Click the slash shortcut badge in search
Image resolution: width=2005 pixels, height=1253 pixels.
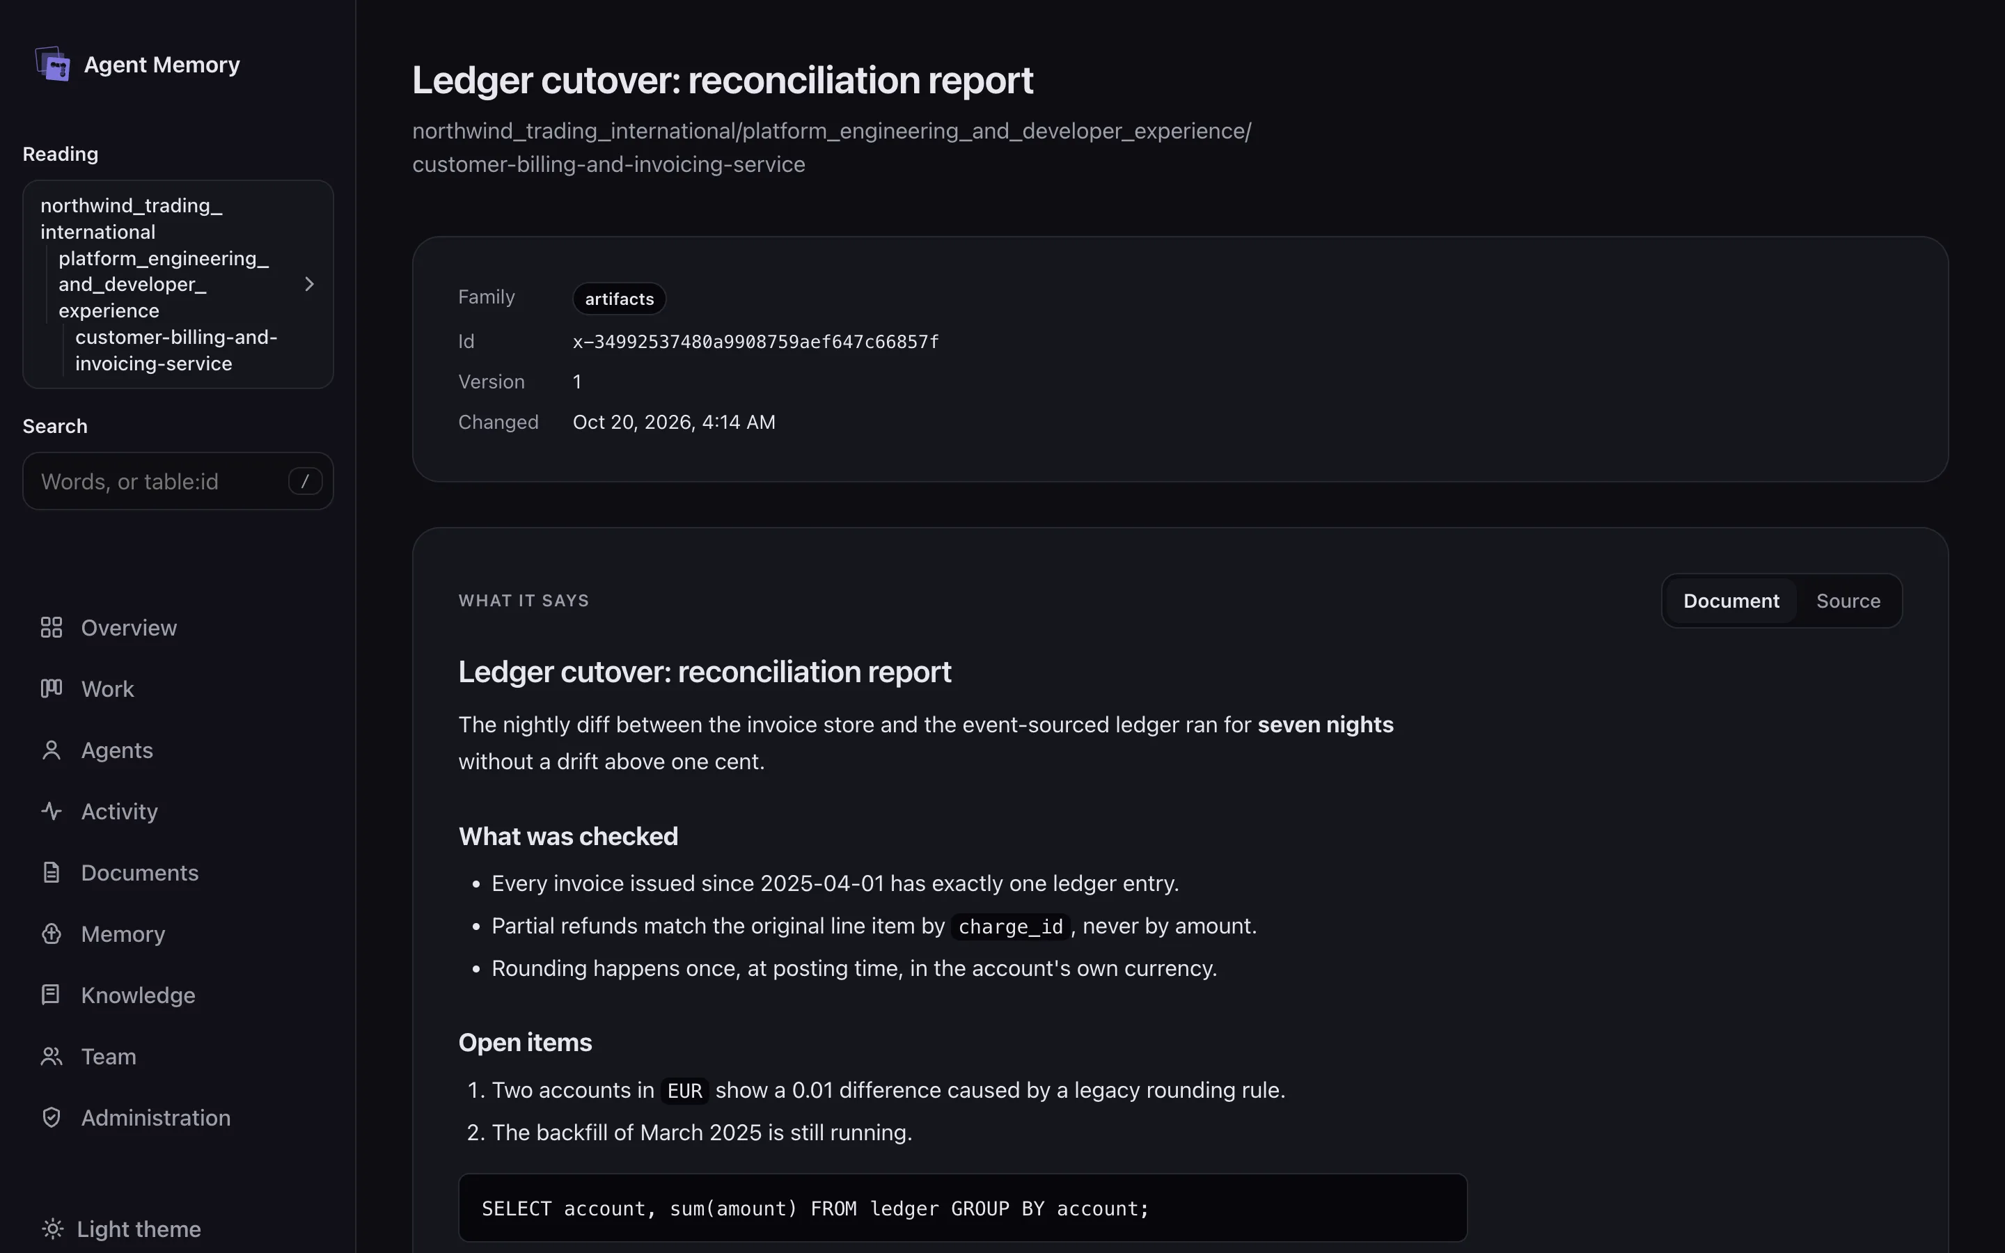[305, 482]
